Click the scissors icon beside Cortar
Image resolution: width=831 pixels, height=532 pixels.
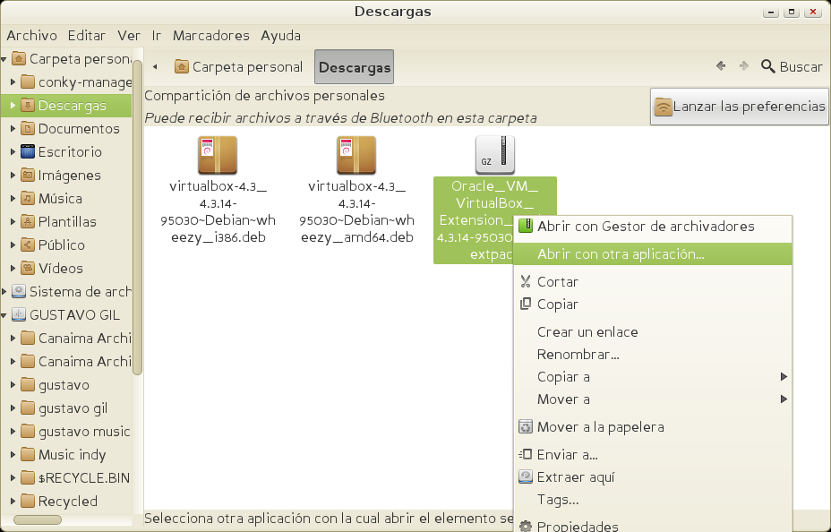click(526, 282)
